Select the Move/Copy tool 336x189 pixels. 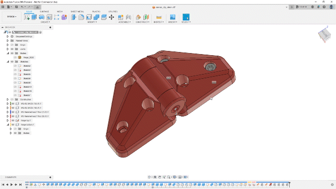coord(111,17)
